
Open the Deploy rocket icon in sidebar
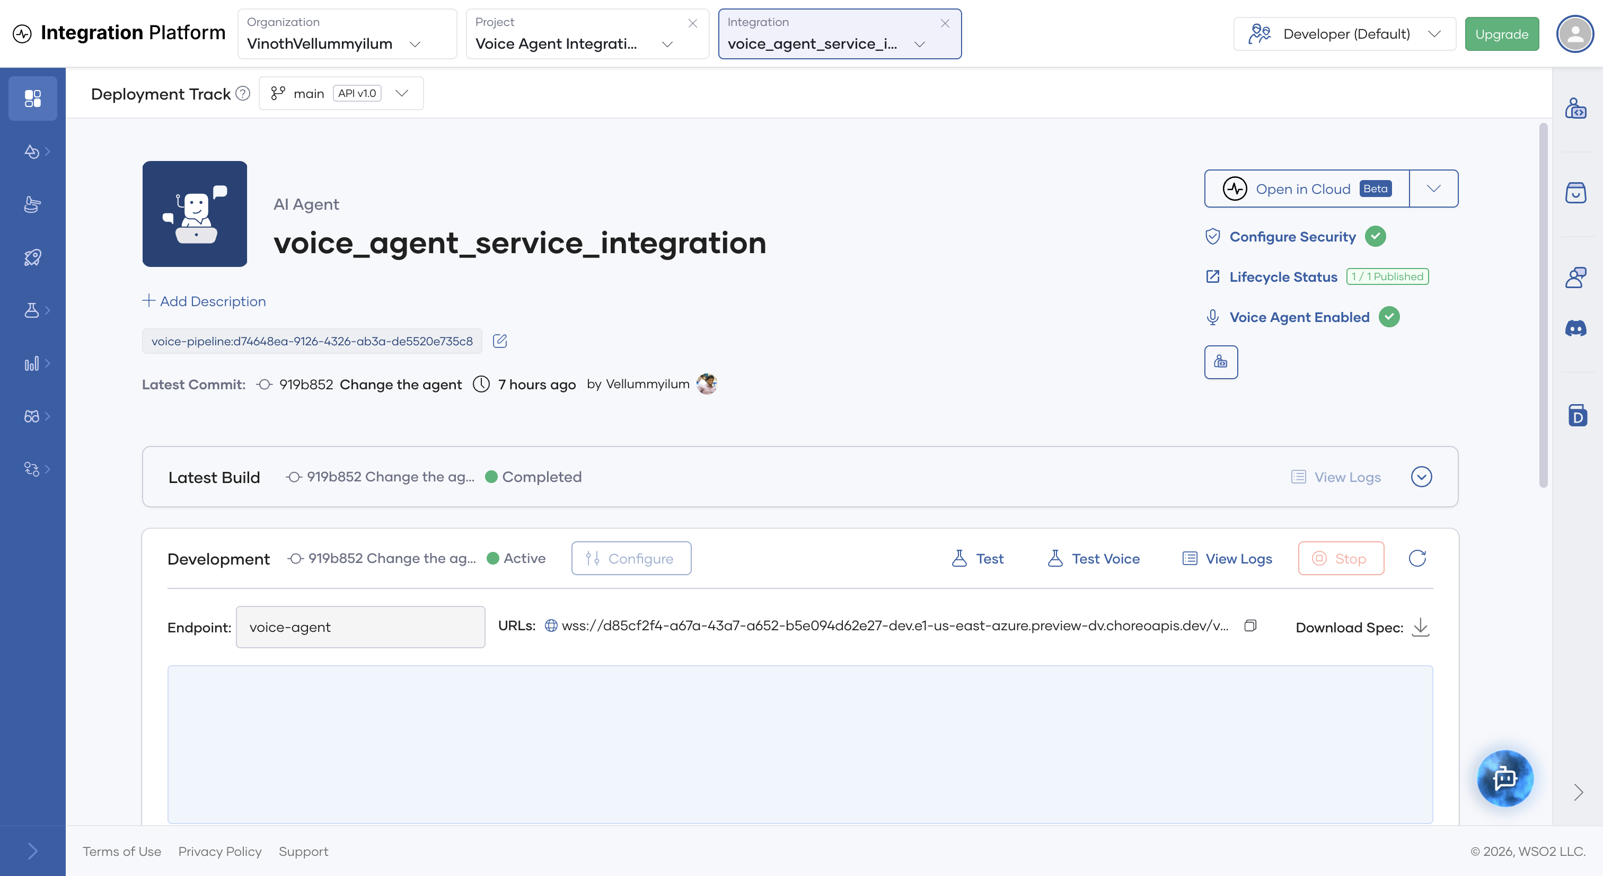(x=32, y=257)
